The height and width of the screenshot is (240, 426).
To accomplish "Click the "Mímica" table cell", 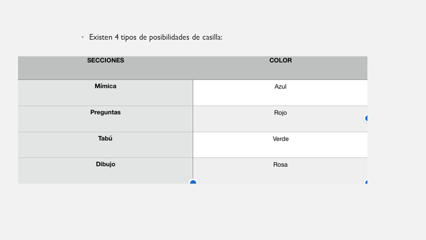I will (x=106, y=93).
